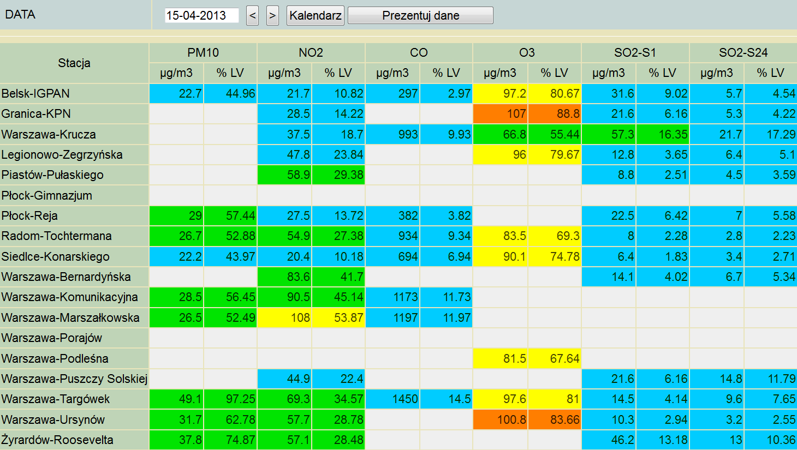Viewport: 797px width, 450px height.
Task: Select the Warszawa-Komunikacyjna station label
Action: (74, 297)
